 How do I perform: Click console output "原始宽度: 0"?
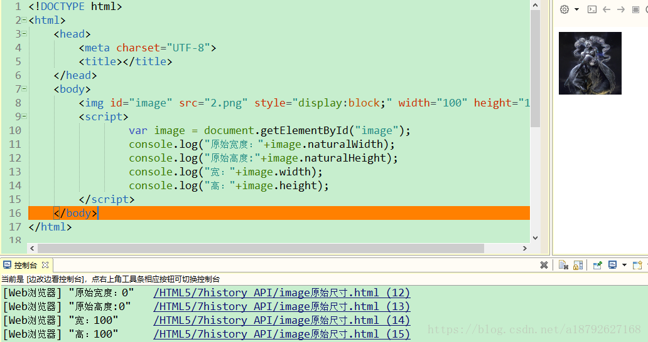click(x=101, y=293)
